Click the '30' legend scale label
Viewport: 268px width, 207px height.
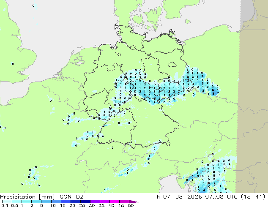pyautogui.click(x=92, y=205)
